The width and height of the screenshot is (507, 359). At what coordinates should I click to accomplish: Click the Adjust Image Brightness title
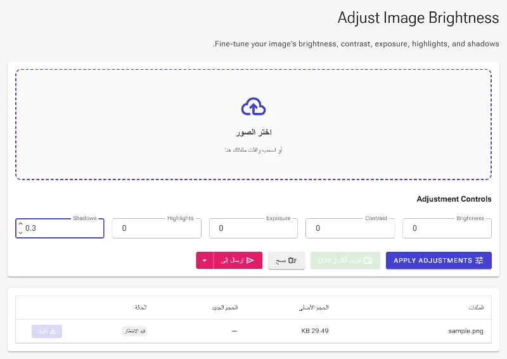[x=418, y=18]
